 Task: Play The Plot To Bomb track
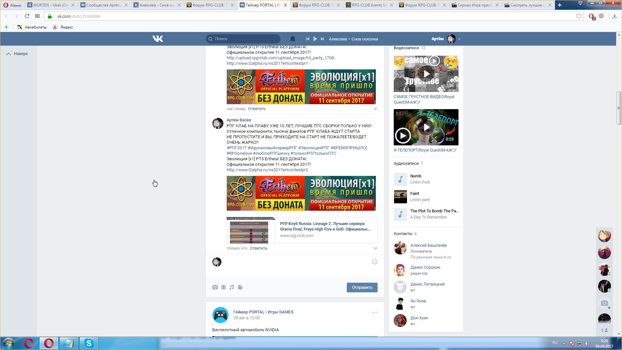point(401,214)
